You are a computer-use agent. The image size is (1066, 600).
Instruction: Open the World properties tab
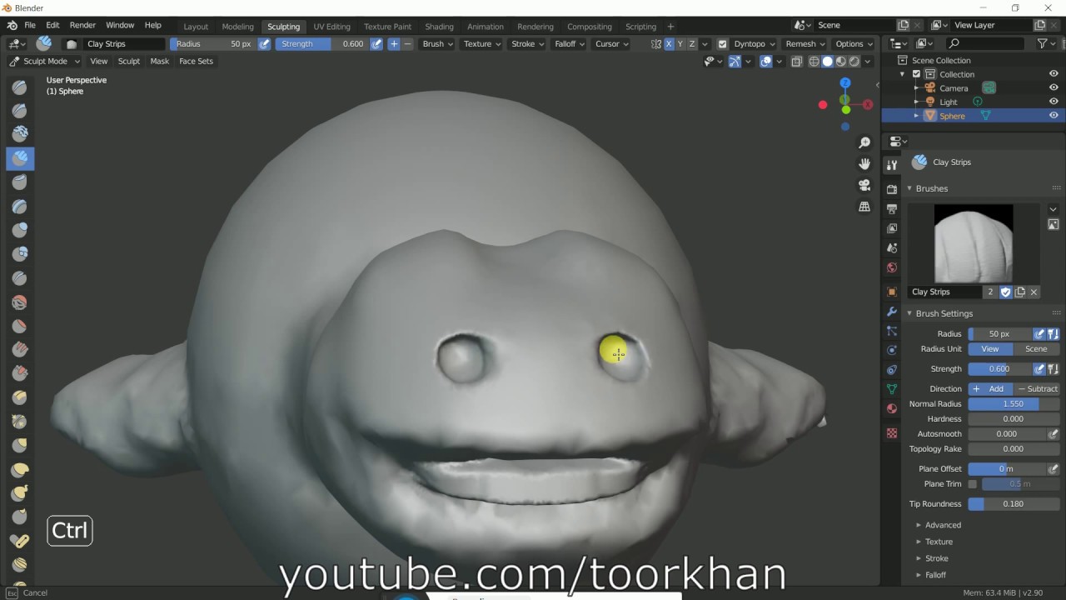(x=892, y=267)
